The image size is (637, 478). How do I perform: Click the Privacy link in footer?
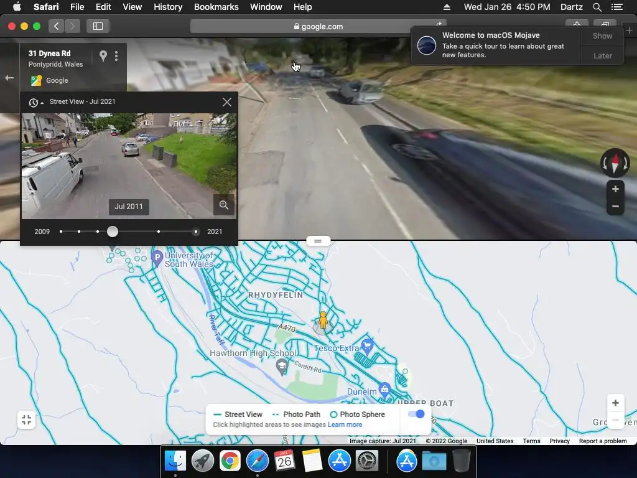pyautogui.click(x=559, y=441)
